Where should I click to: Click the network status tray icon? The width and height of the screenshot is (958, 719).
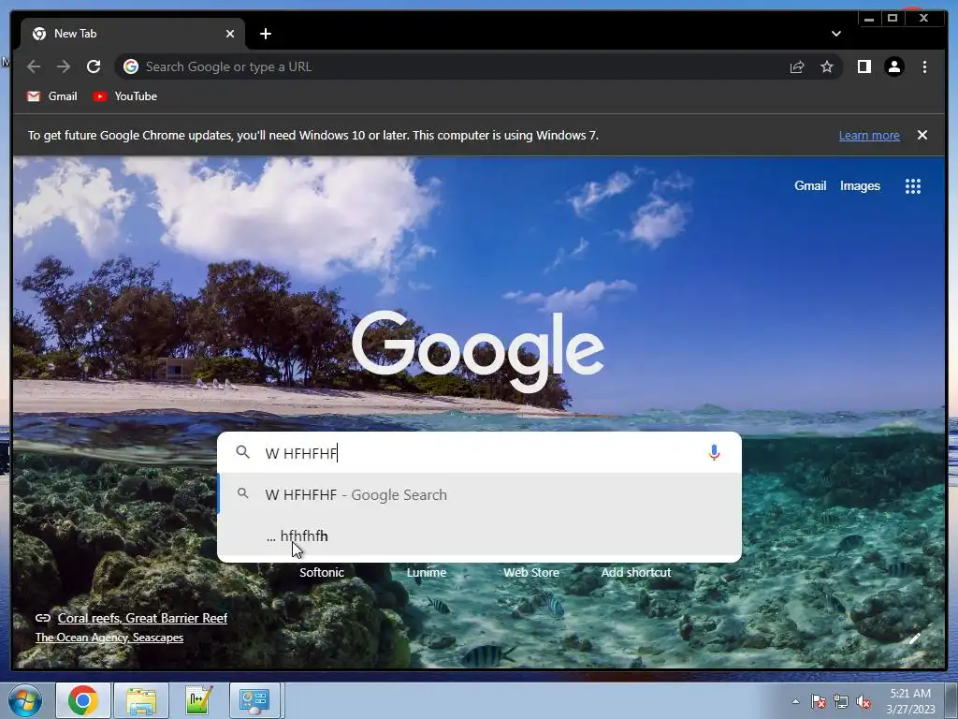841,701
